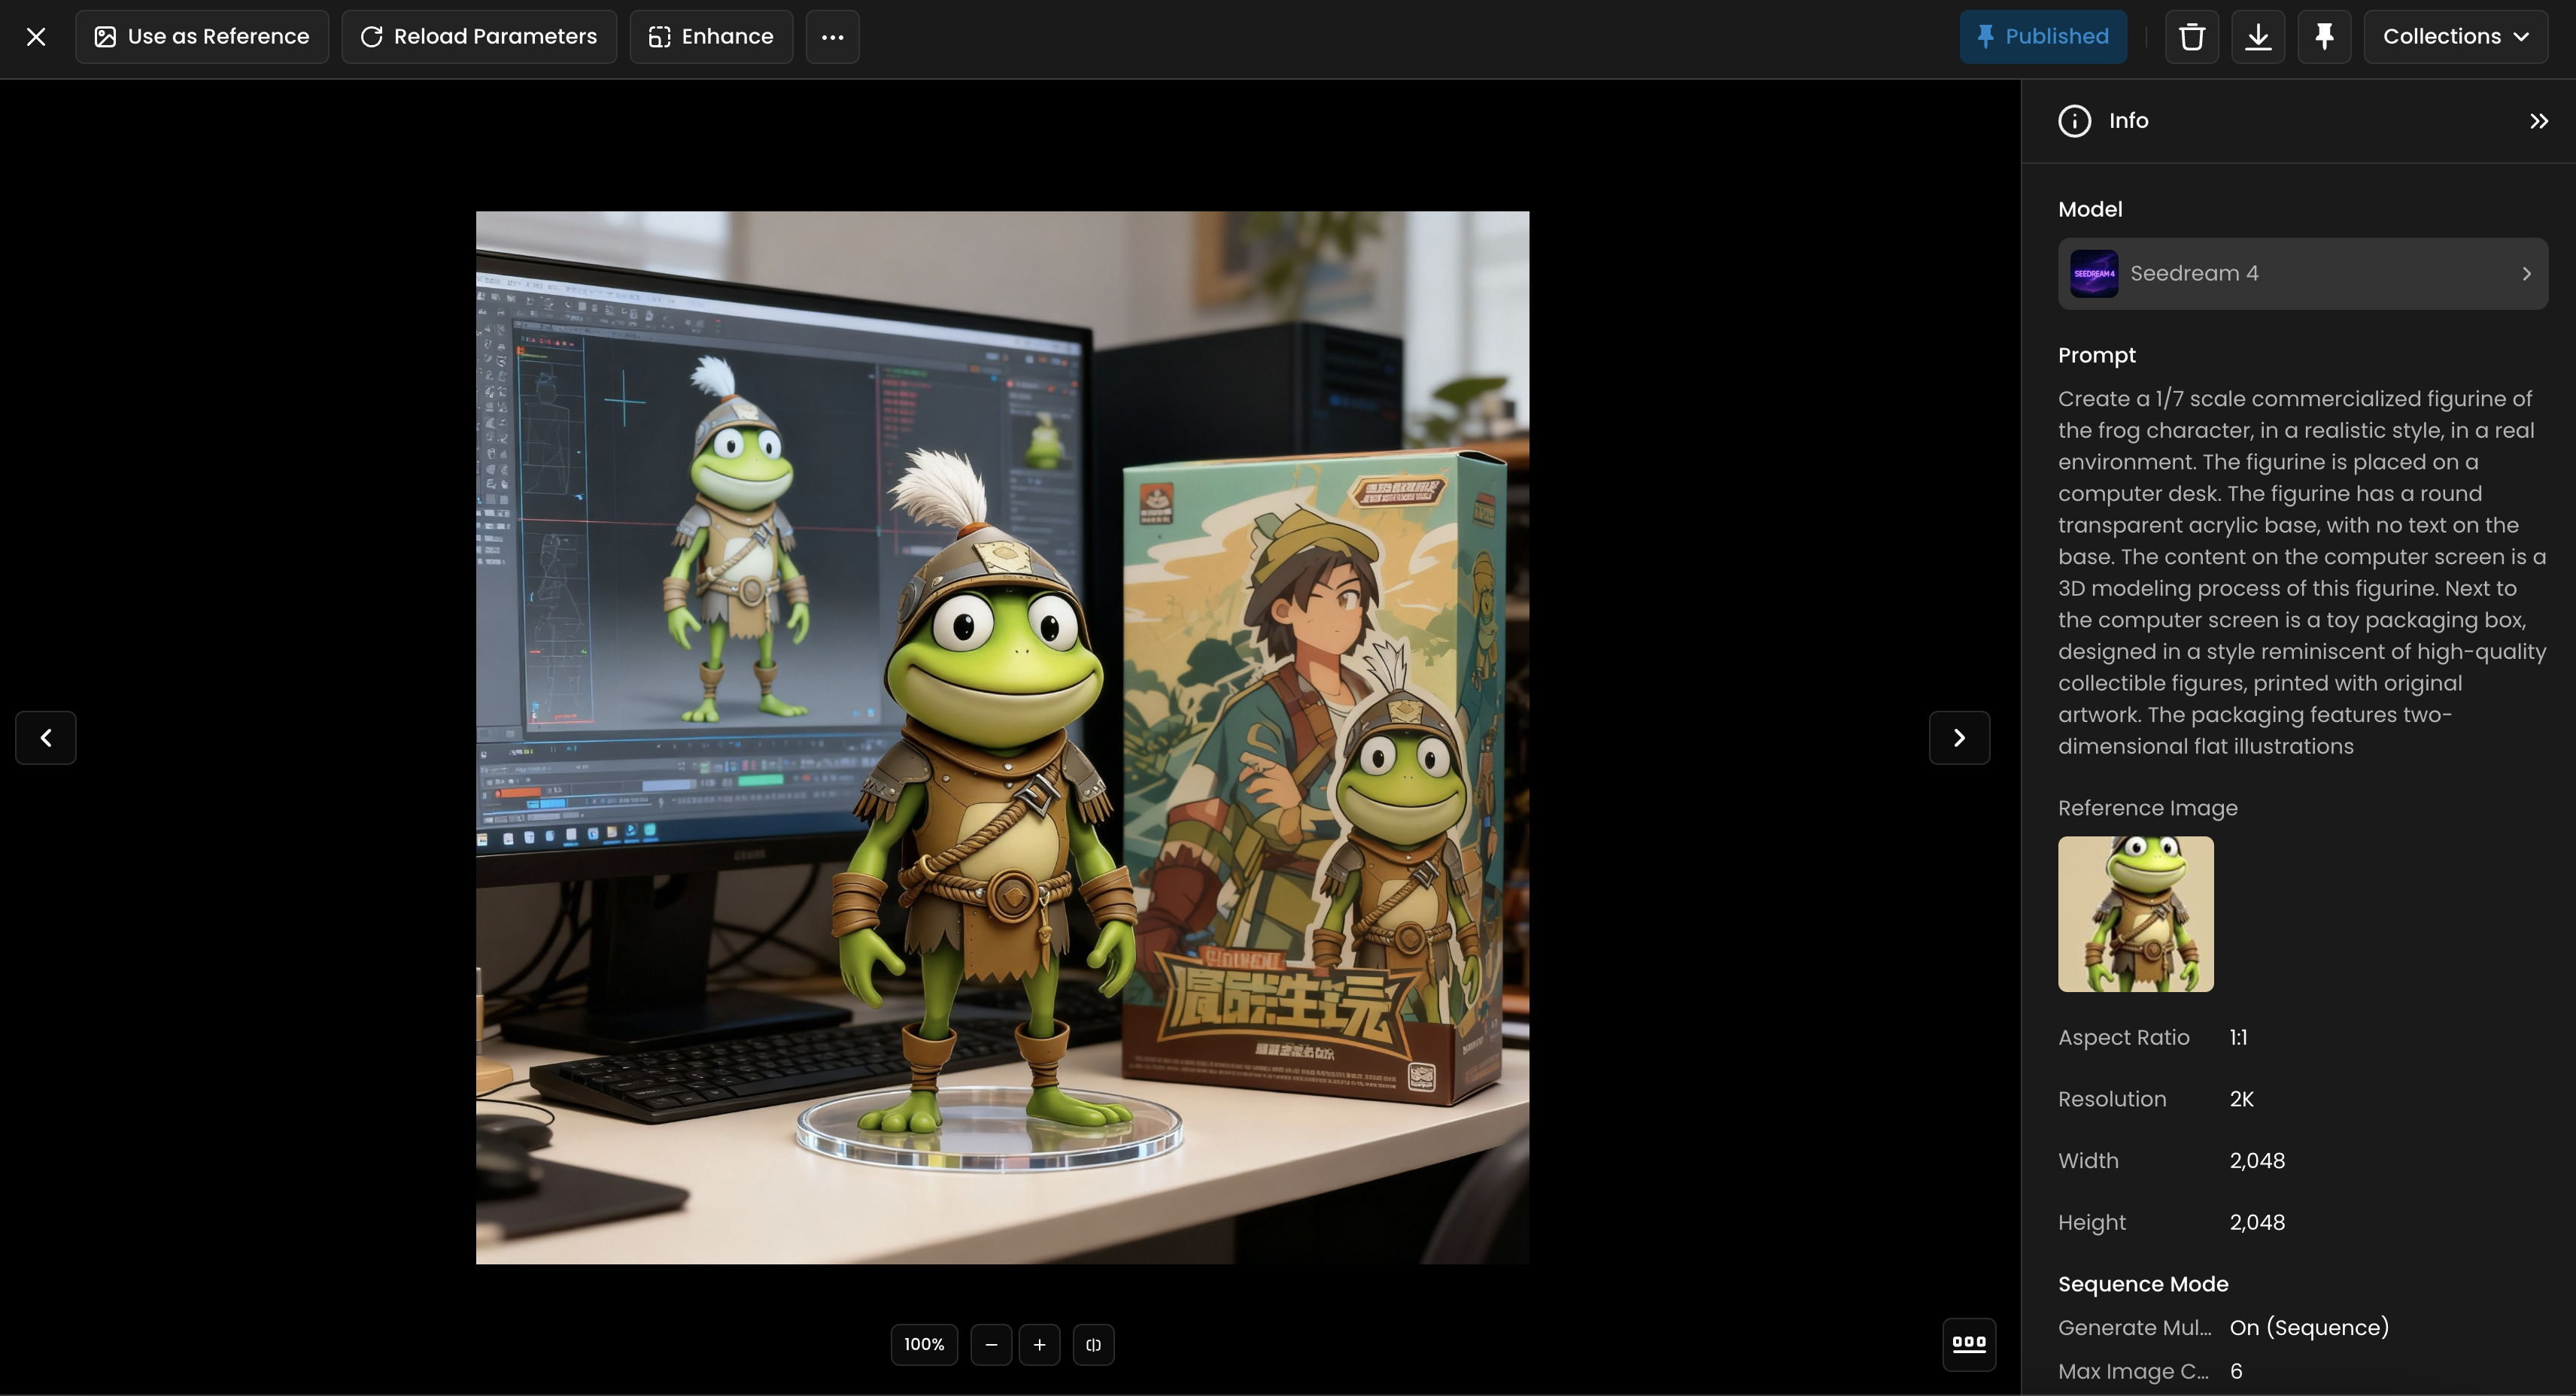
Task: Open the filmstrip view icon
Action: tap(1968, 1343)
